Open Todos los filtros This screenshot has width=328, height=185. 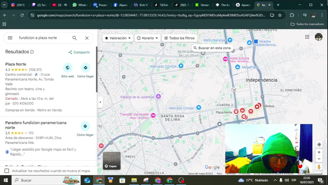[180, 38]
